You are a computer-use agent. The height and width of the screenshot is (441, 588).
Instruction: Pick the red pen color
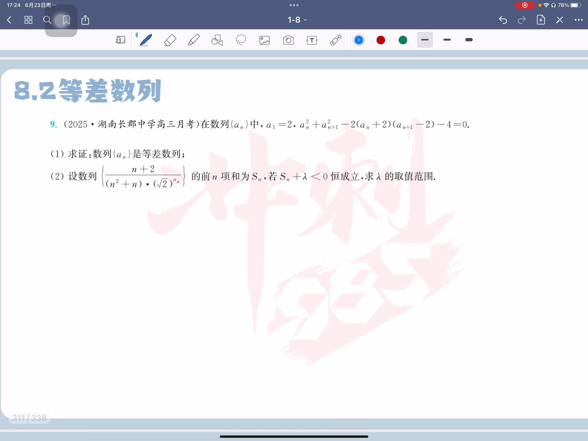point(381,40)
